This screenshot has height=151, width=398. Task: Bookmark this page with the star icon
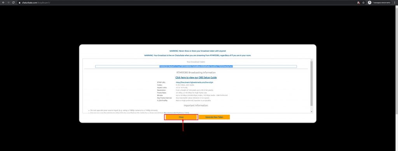[x=363, y=3]
